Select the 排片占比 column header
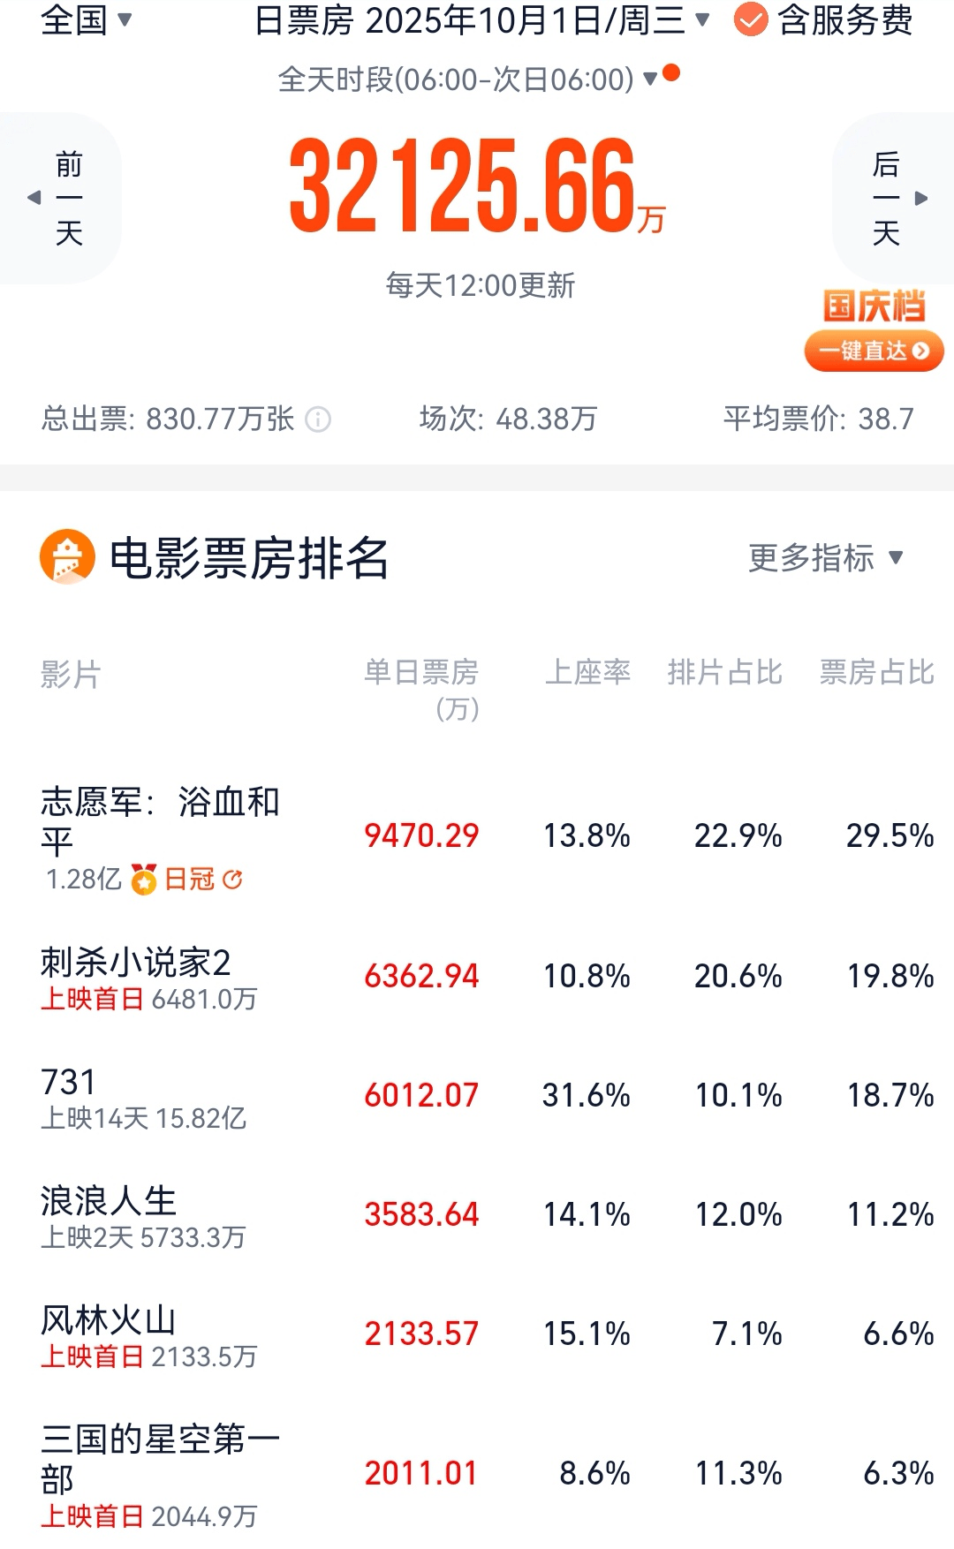 [724, 673]
